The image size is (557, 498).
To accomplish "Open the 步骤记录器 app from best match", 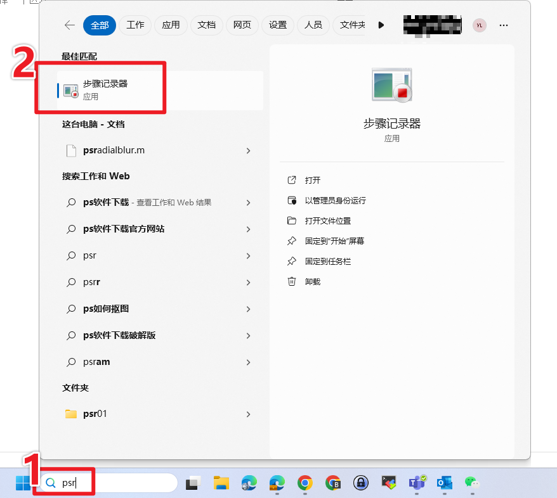I will coord(105,90).
